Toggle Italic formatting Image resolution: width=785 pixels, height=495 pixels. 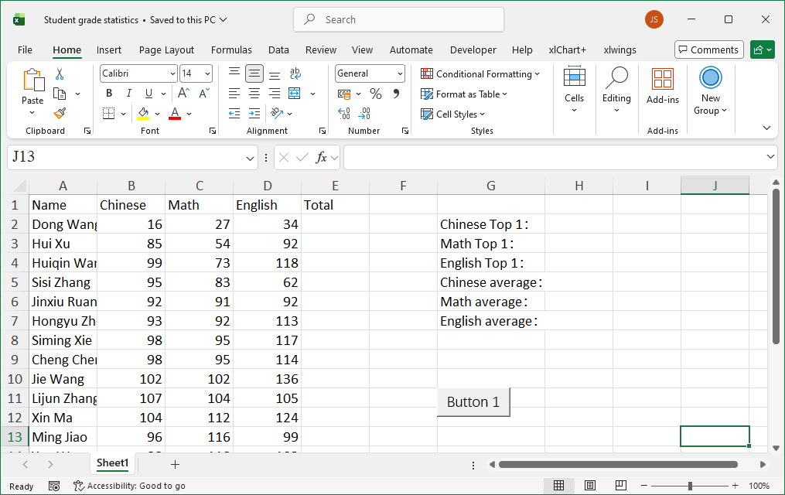128,94
